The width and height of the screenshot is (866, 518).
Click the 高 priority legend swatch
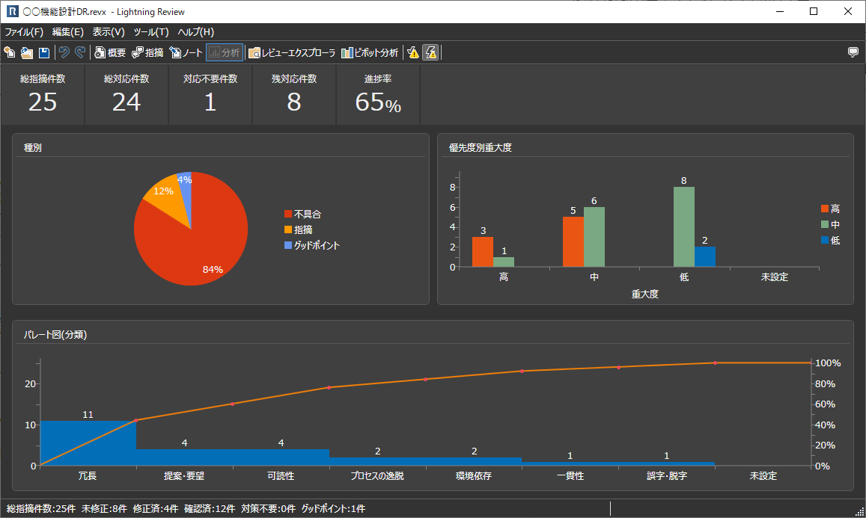pos(825,209)
